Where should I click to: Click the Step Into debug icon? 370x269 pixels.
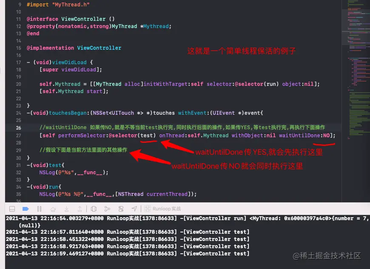(67, 209)
